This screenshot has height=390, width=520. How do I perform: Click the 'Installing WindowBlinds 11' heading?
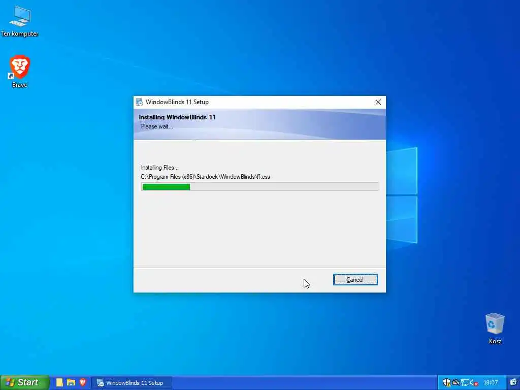coord(177,117)
